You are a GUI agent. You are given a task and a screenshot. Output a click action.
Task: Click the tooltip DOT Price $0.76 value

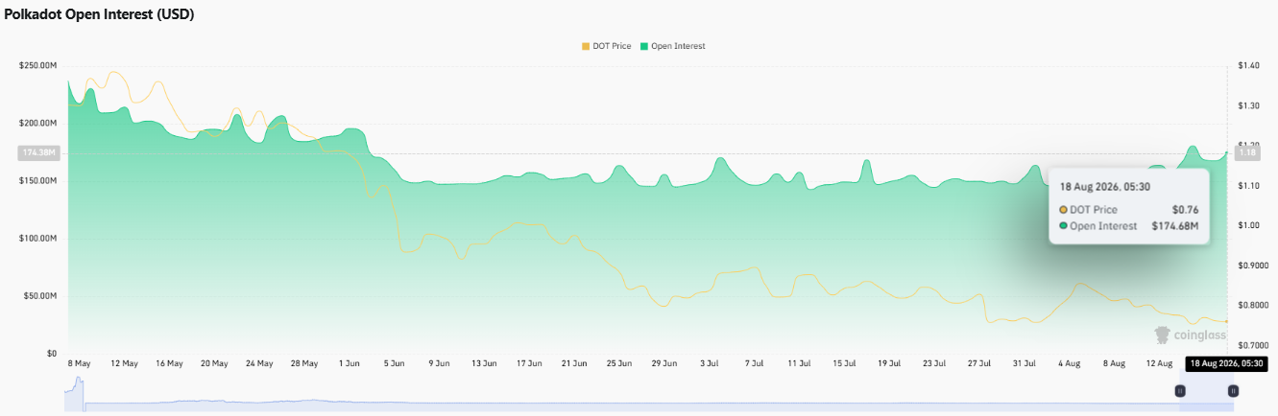pos(1185,209)
